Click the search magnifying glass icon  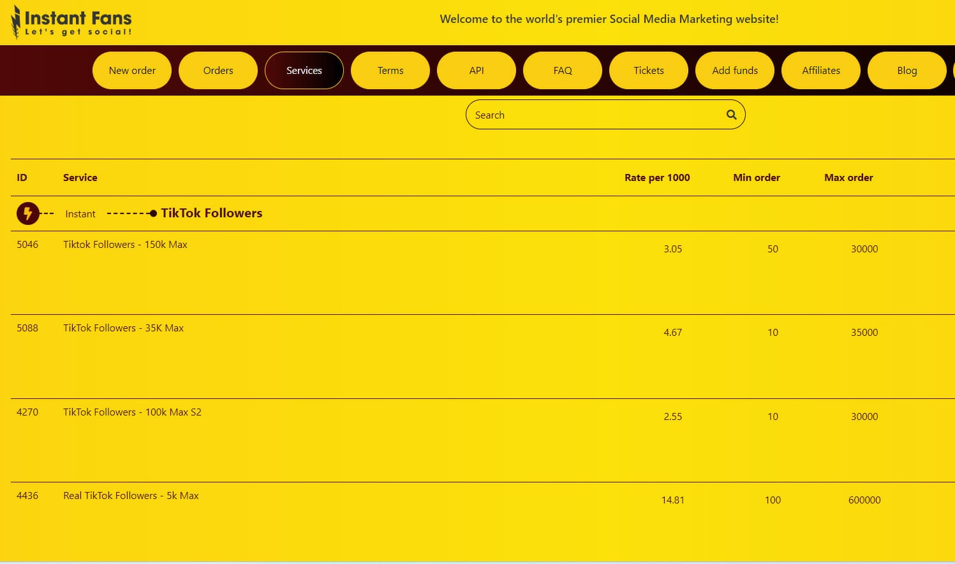[731, 115]
